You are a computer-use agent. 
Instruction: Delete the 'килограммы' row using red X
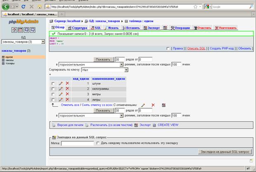pyautogui.click(x=67, y=88)
